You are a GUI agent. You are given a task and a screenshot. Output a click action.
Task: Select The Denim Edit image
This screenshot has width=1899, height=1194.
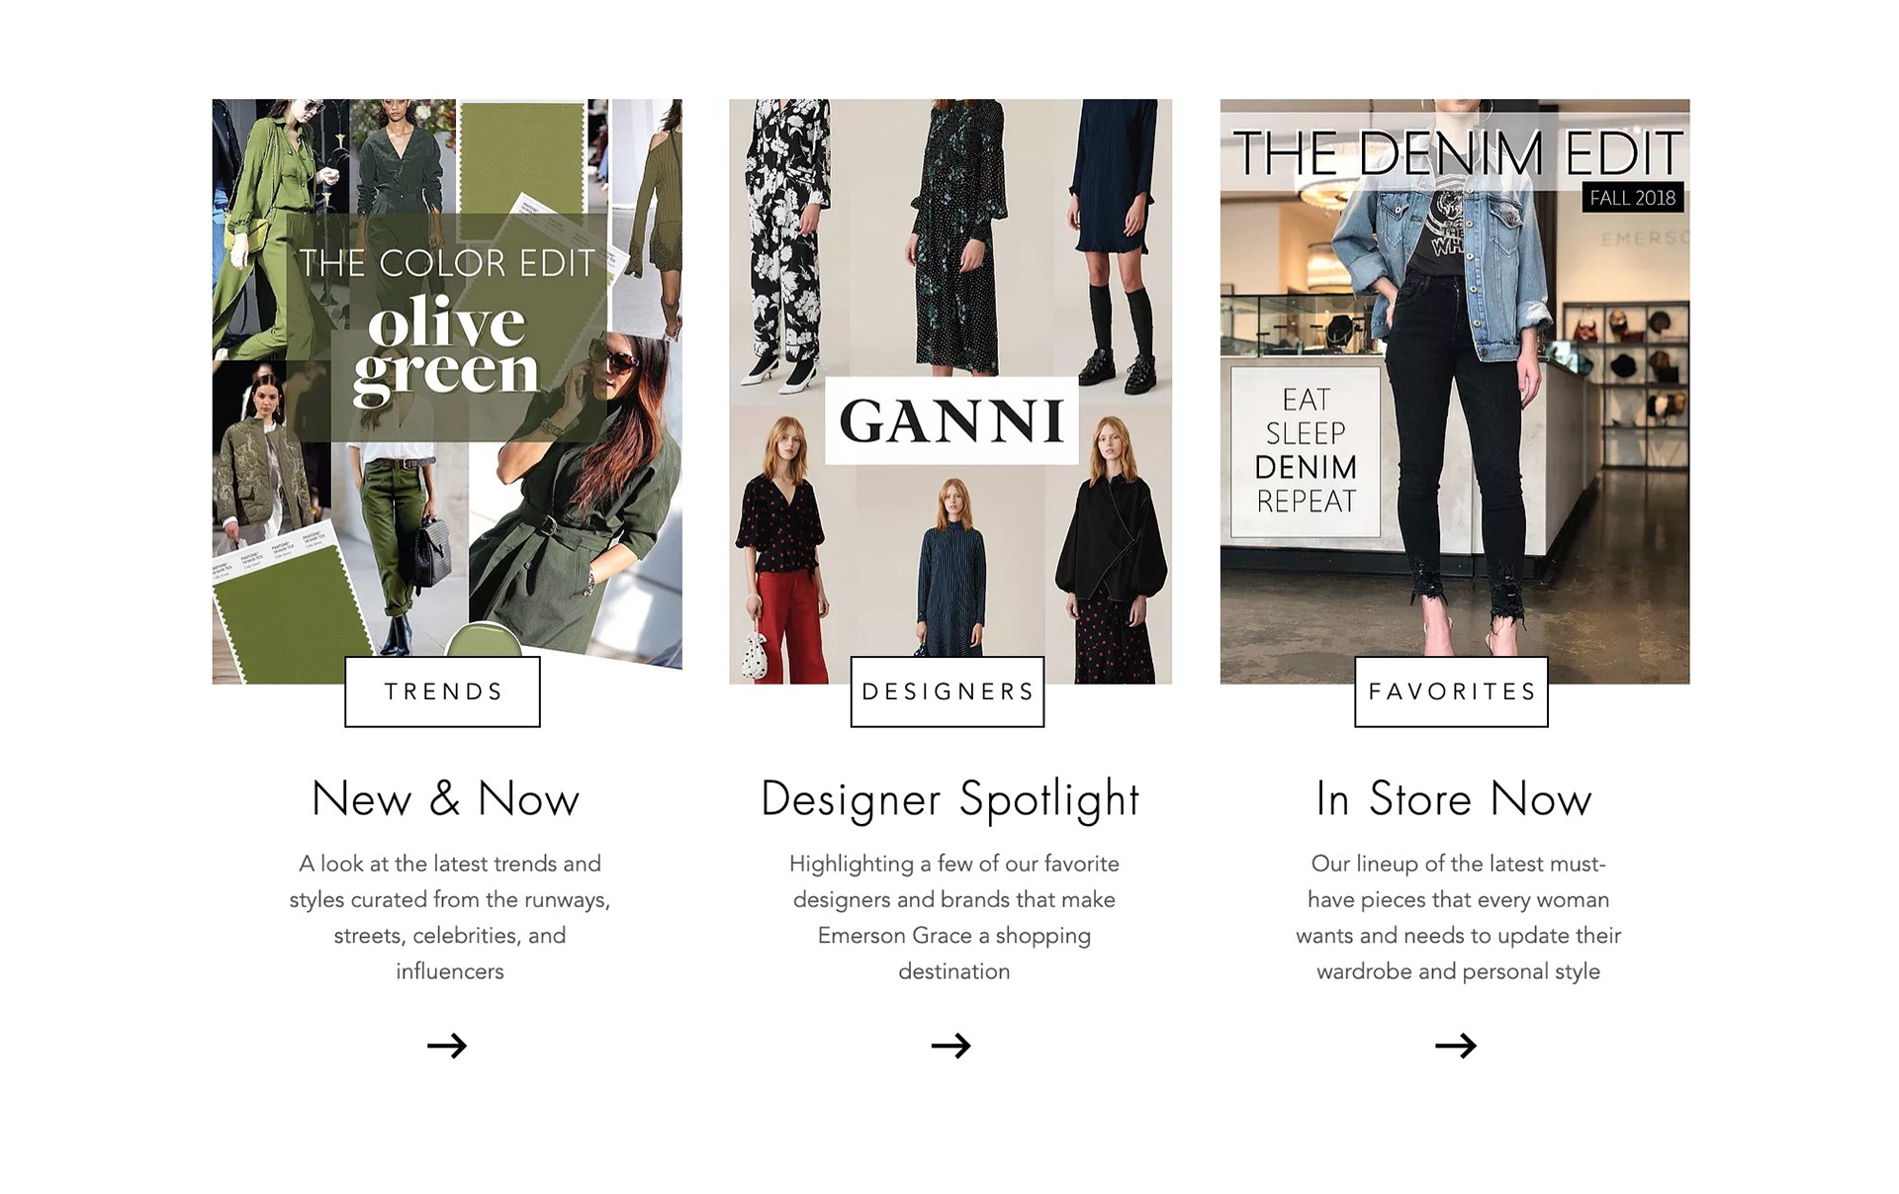click(x=1455, y=391)
